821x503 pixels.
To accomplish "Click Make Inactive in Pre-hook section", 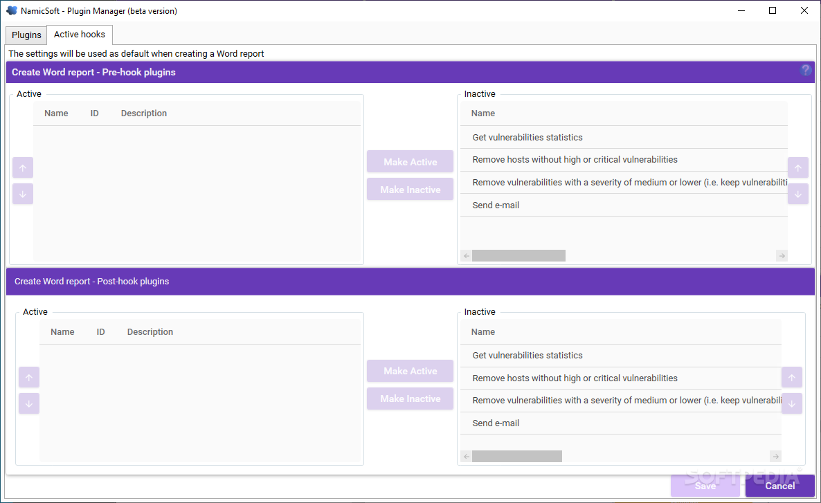I will (x=410, y=190).
